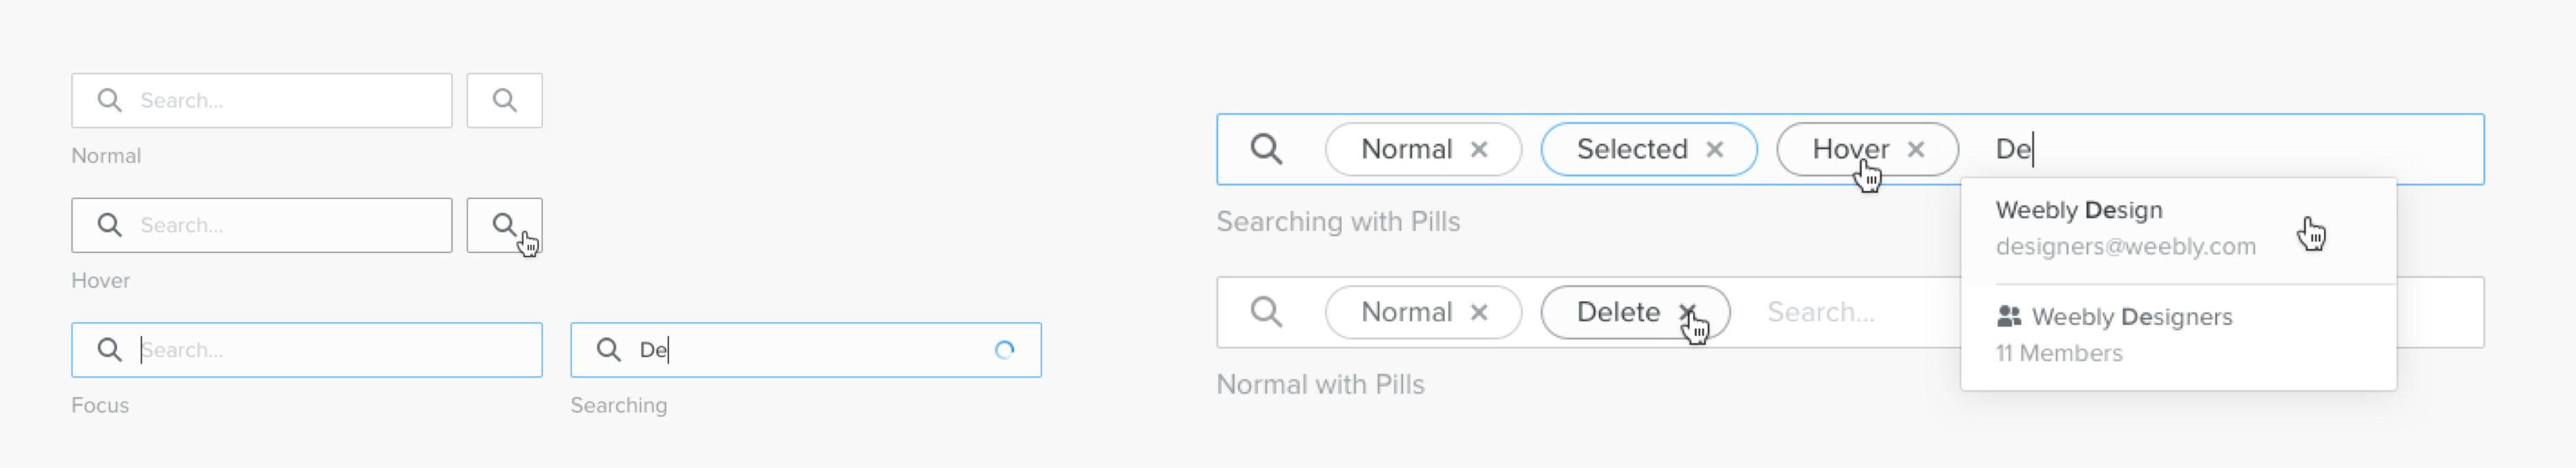This screenshot has height=468, width=2576.
Task: Click the Delete pill label
Action: coord(1617,313)
